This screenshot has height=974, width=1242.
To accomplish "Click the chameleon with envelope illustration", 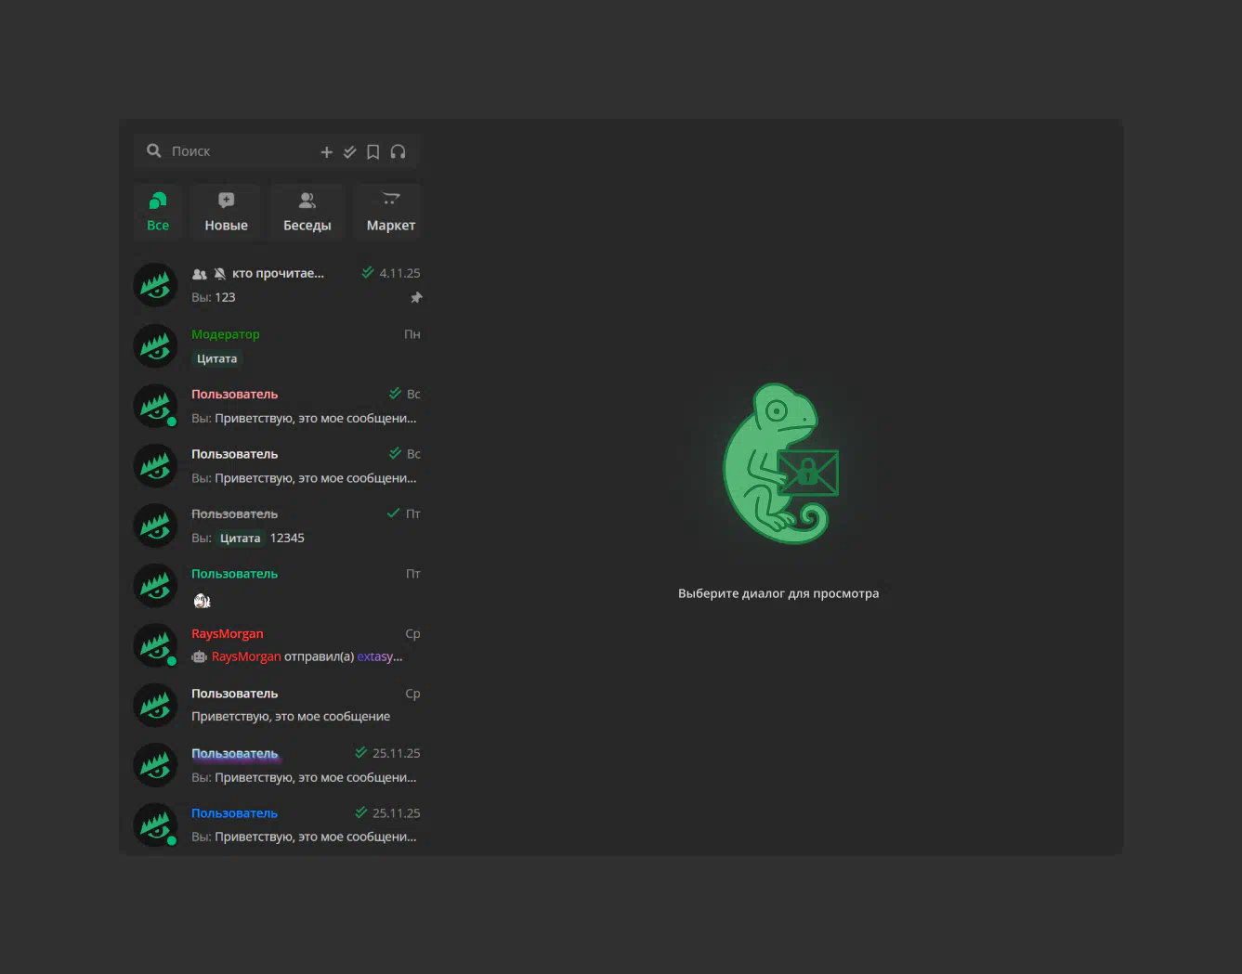I will click(x=780, y=464).
